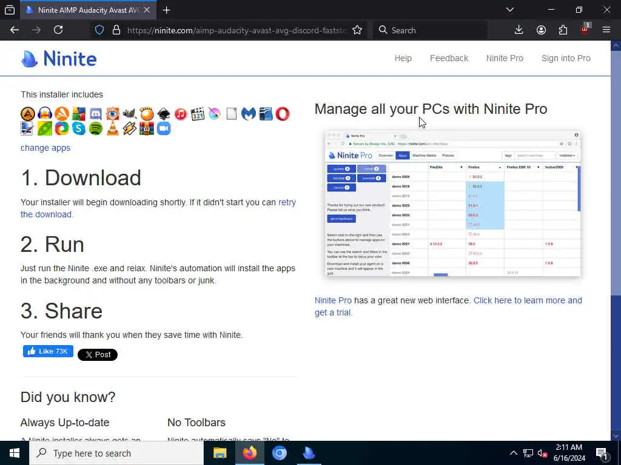This screenshot has width=621, height=465.
Task: Click the Skype icon
Action: (x=79, y=128)
